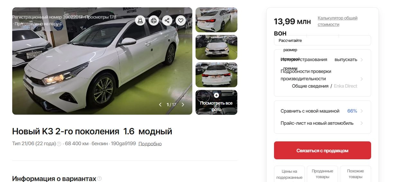The image size is (393, 182).
Task: Show next photo with right arrow
Action: pyautogui.click(x=183, y=105)
